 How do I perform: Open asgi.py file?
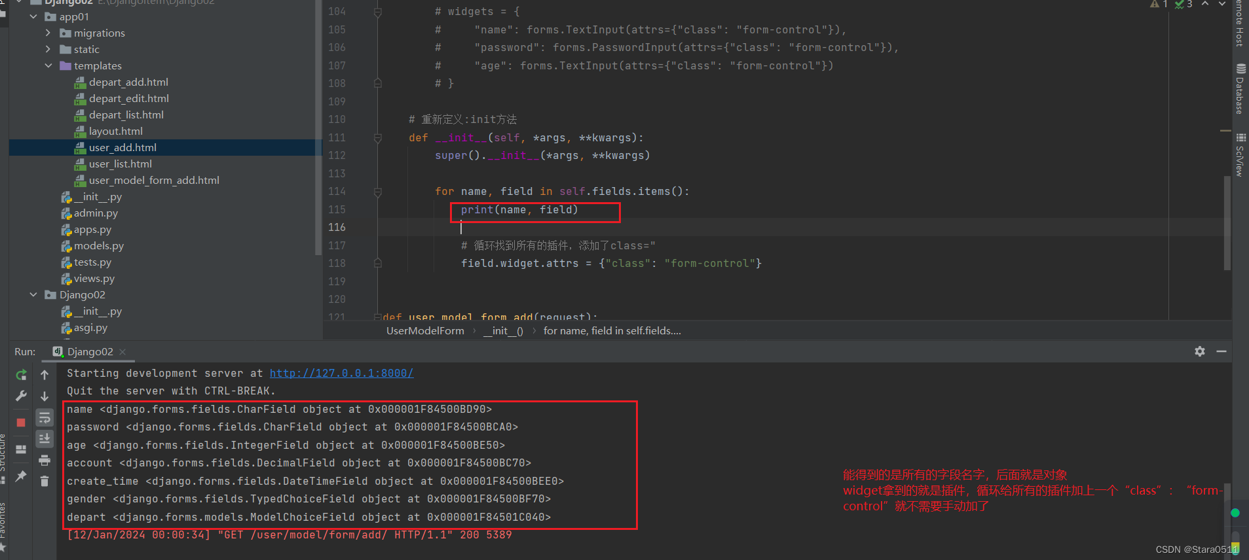(90, 327)
